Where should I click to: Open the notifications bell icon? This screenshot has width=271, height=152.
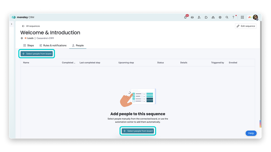pos(186,17)
